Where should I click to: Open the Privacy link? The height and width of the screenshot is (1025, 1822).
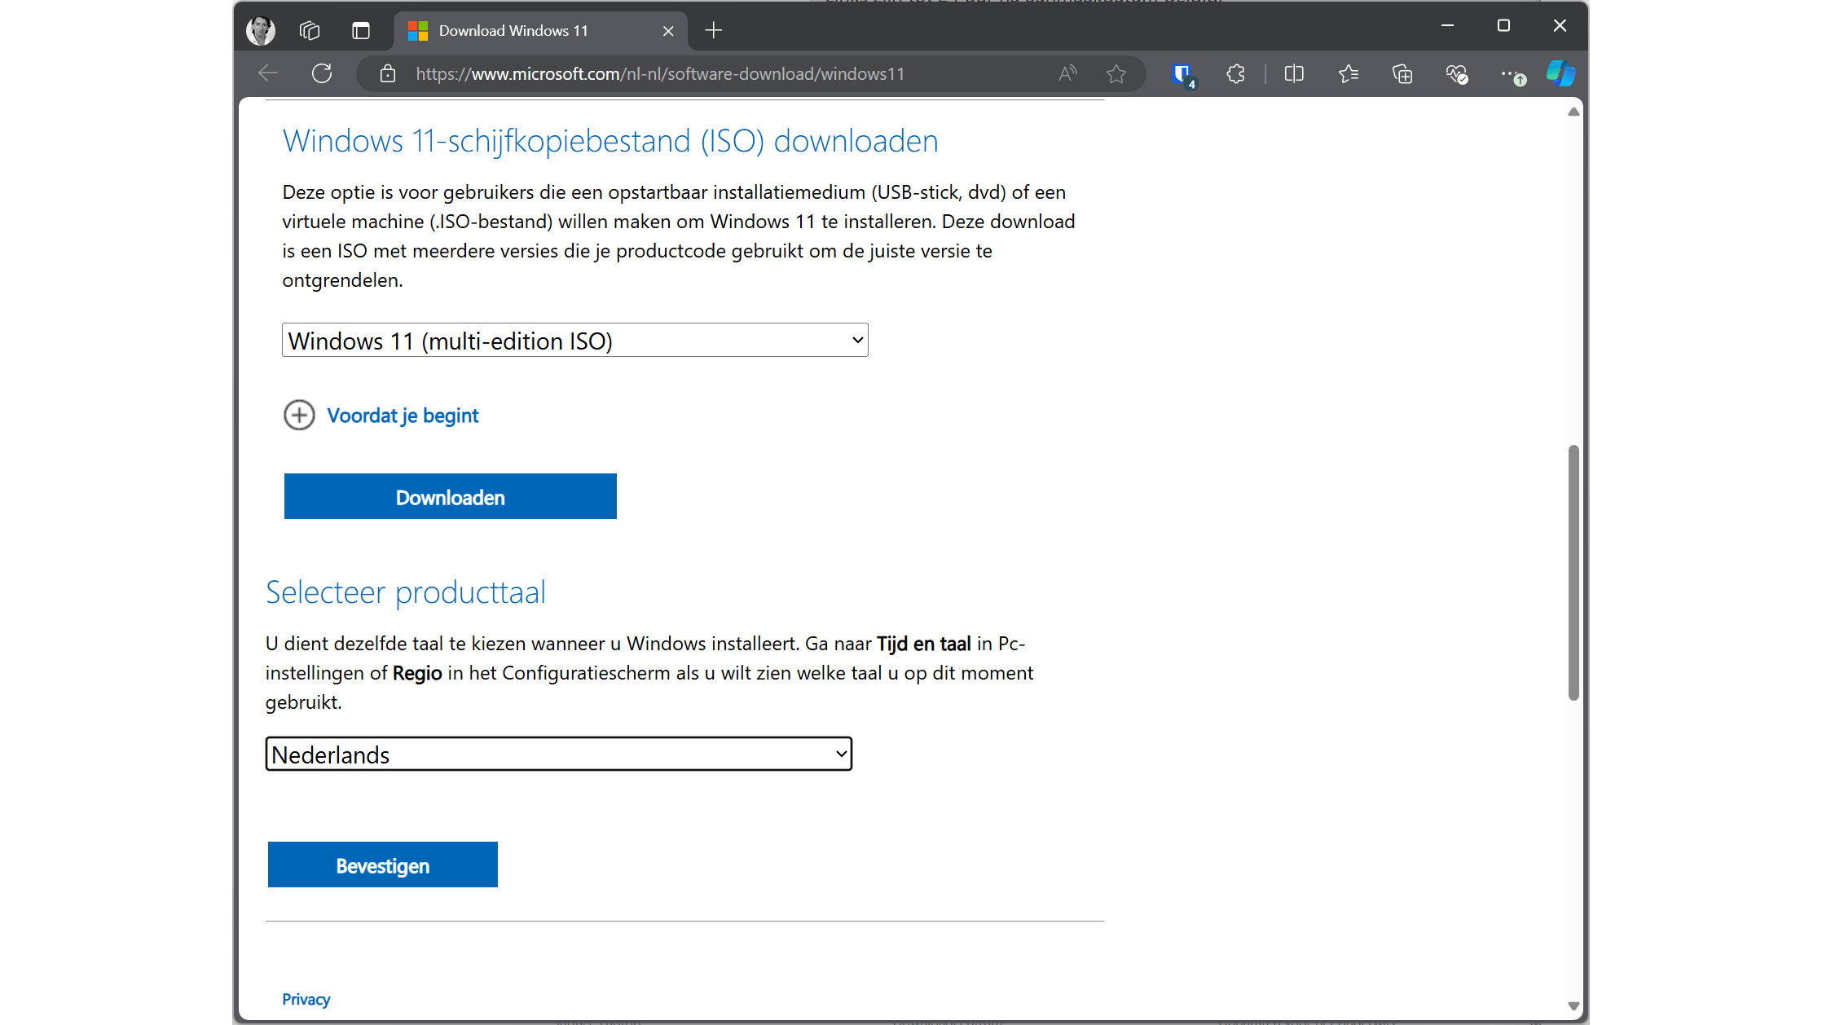[306, 1000]
